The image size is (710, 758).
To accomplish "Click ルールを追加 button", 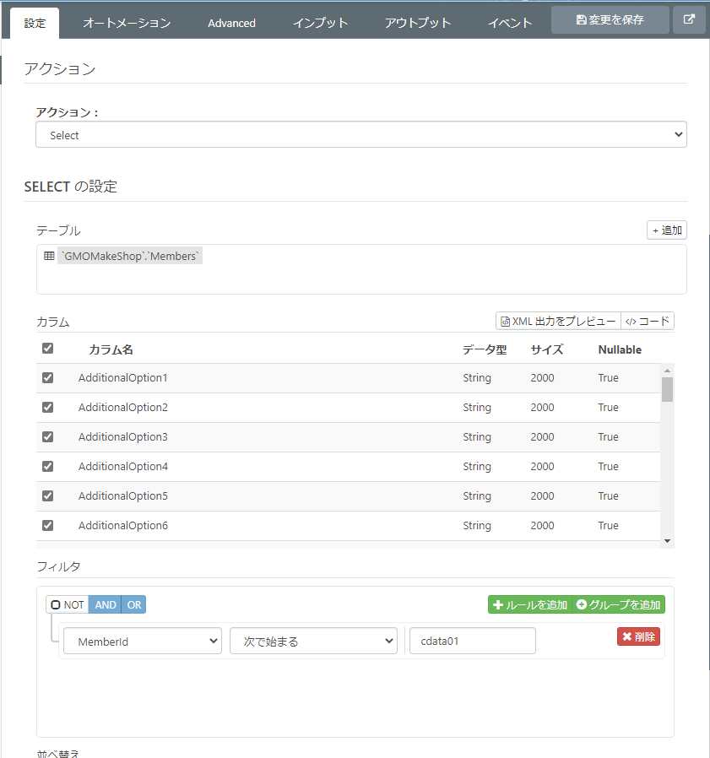I will pyautogui.click(x=530, y=604).
